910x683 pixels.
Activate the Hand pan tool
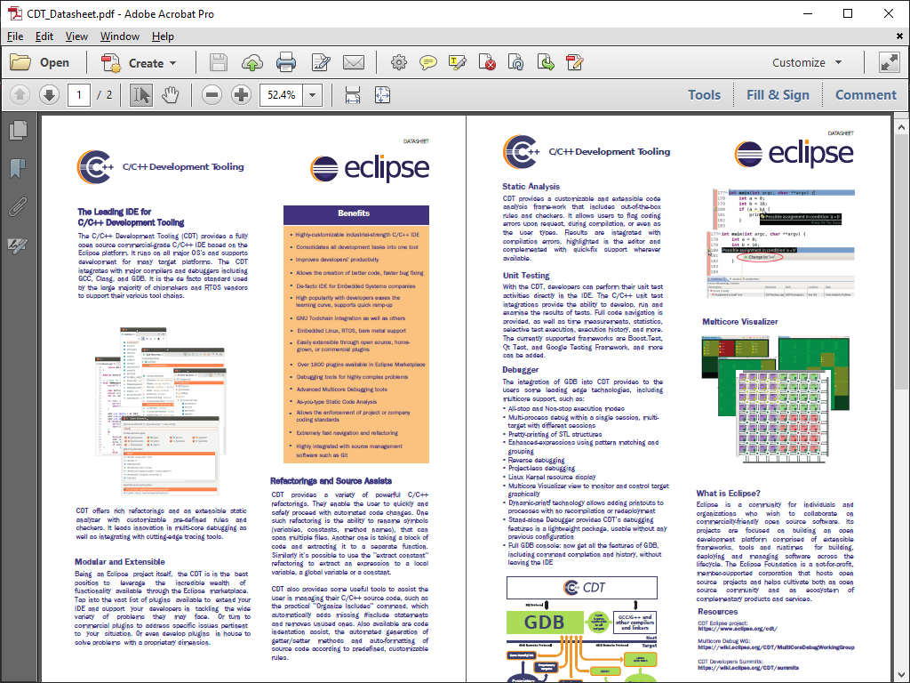tap(170, 94)
